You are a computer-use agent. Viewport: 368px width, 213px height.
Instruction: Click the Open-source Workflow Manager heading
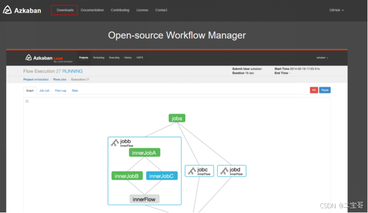pyautogui.click(x=177, y=35)
